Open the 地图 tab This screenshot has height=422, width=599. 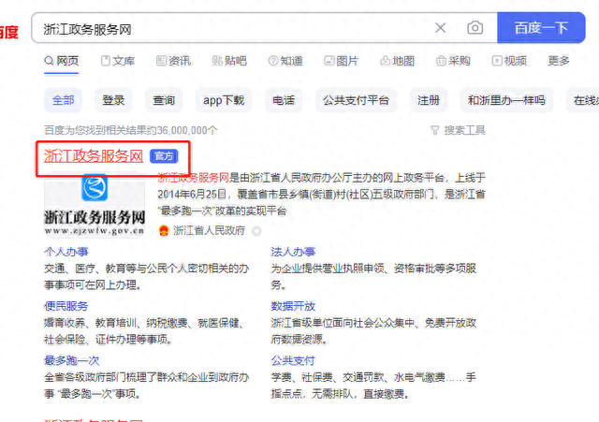tap(397, 61)
